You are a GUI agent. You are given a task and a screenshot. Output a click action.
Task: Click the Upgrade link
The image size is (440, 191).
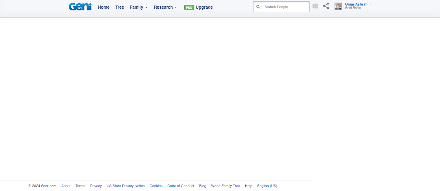pyautogui.click(x=204, y=7)
